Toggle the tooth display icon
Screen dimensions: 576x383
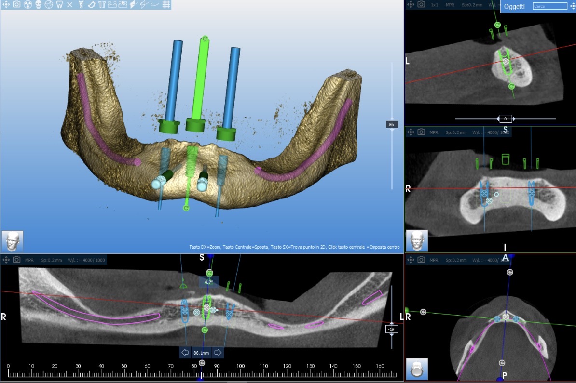(x=59, y=4)
